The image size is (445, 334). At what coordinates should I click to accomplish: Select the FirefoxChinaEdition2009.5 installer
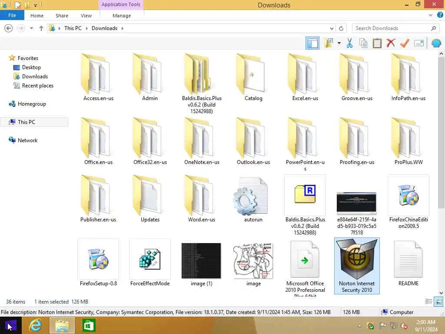(x=408, y=202)
